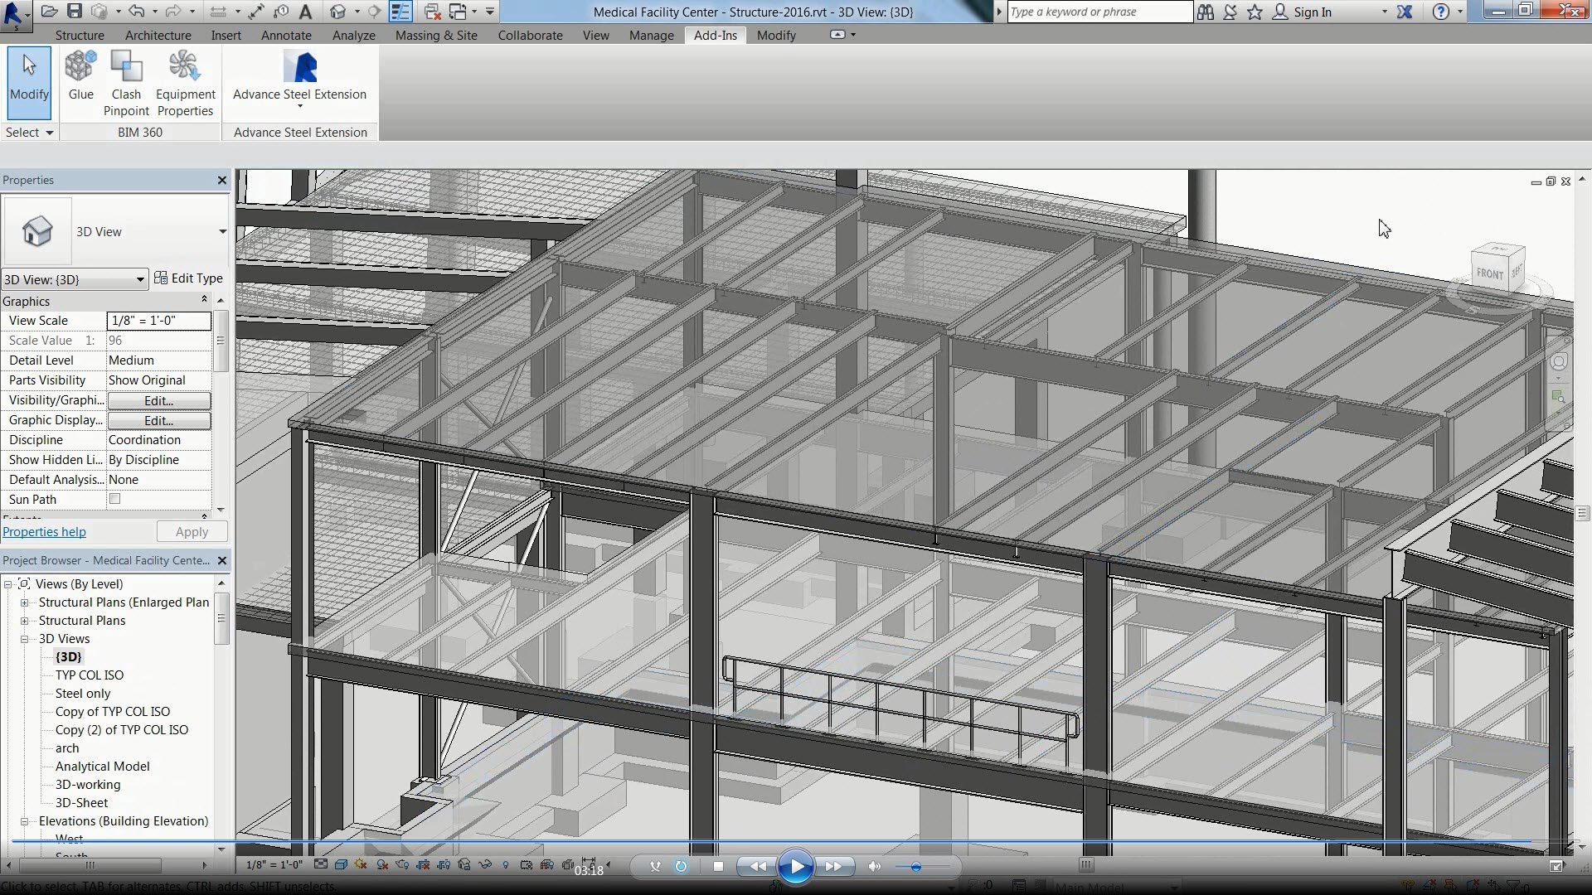The width and height of the screenshot is (1592, 895).
Task: Click the Save icon in quick access toolbar
Action: click(75, 12)
